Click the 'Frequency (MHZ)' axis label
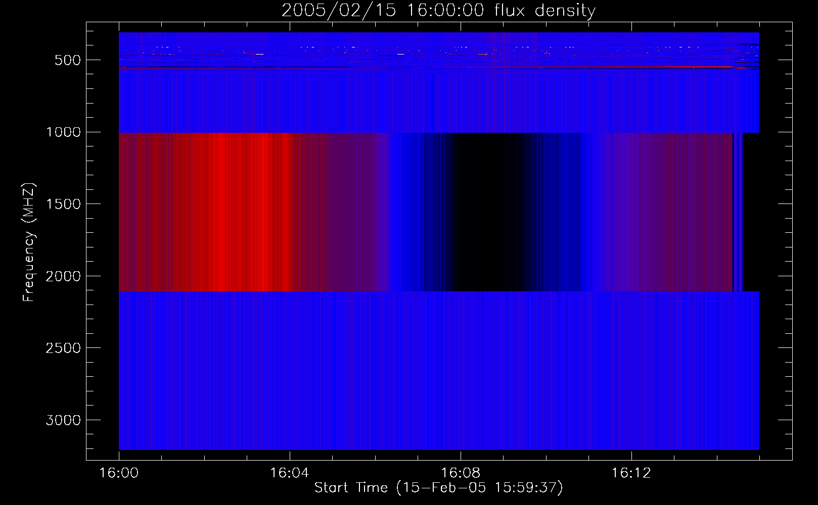 29,242
